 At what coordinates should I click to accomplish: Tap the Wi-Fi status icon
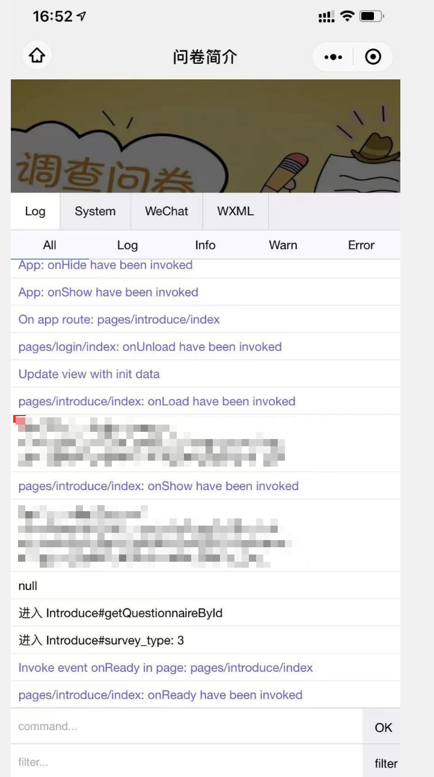point(347,16)
